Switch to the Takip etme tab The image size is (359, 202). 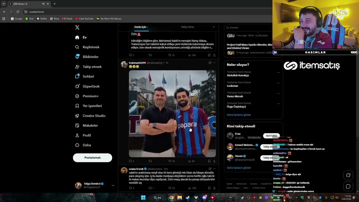pos(187,27)
